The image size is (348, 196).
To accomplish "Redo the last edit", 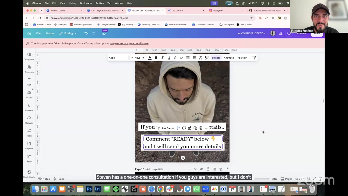I will [94, 33].
